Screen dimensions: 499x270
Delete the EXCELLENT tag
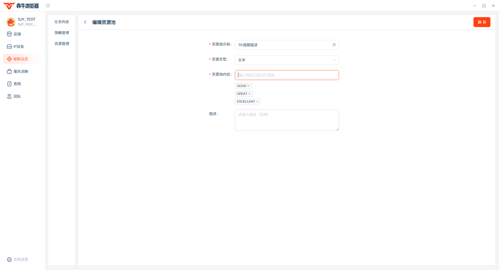point(257,102)
